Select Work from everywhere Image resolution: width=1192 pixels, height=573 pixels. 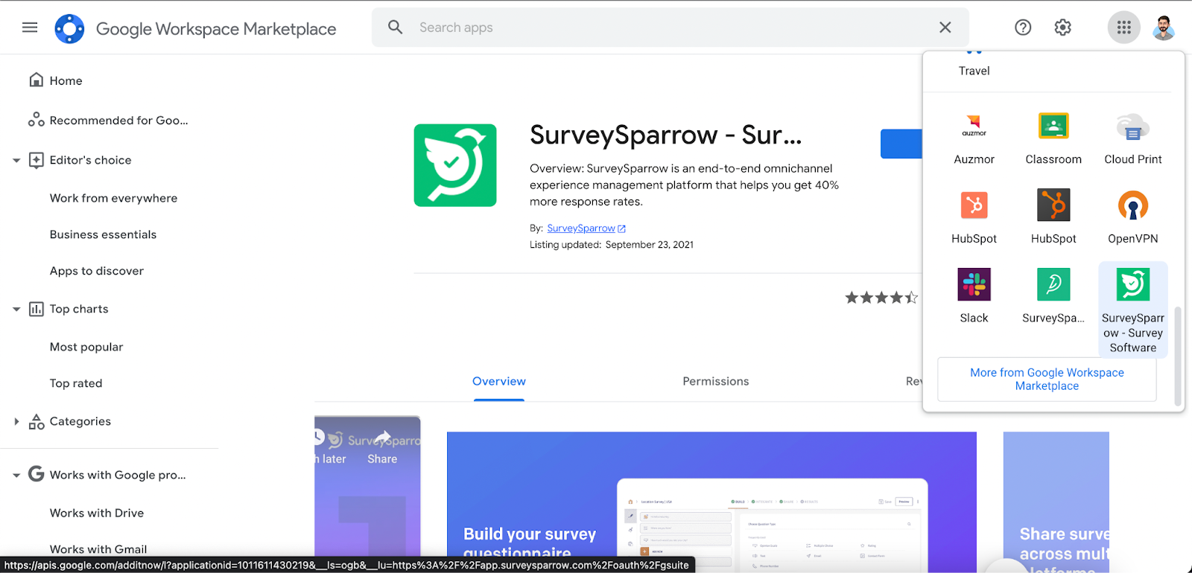[x=113, y=198]
